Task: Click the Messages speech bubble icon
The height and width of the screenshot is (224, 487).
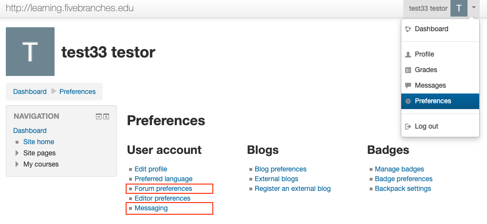Action: [408, 85]
